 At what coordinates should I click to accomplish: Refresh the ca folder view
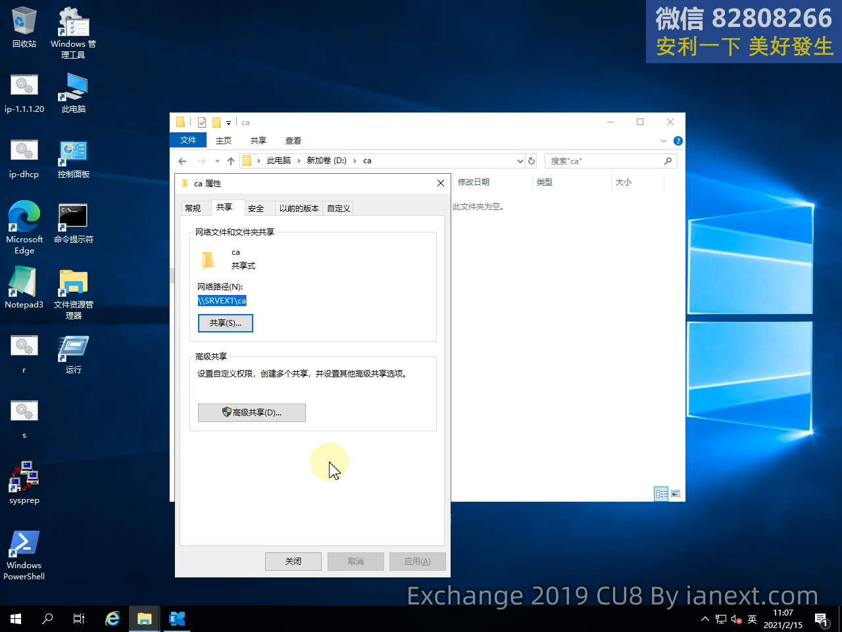click(x=532, y=161)
